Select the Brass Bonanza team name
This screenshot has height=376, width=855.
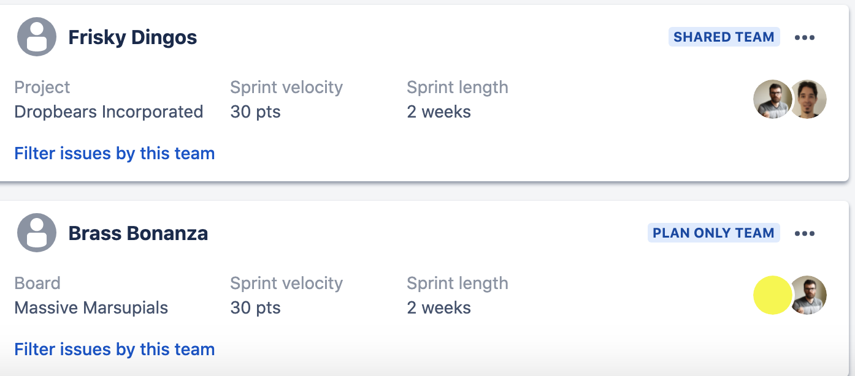(138, 233)
